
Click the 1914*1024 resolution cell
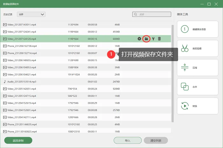pos(74,74)
